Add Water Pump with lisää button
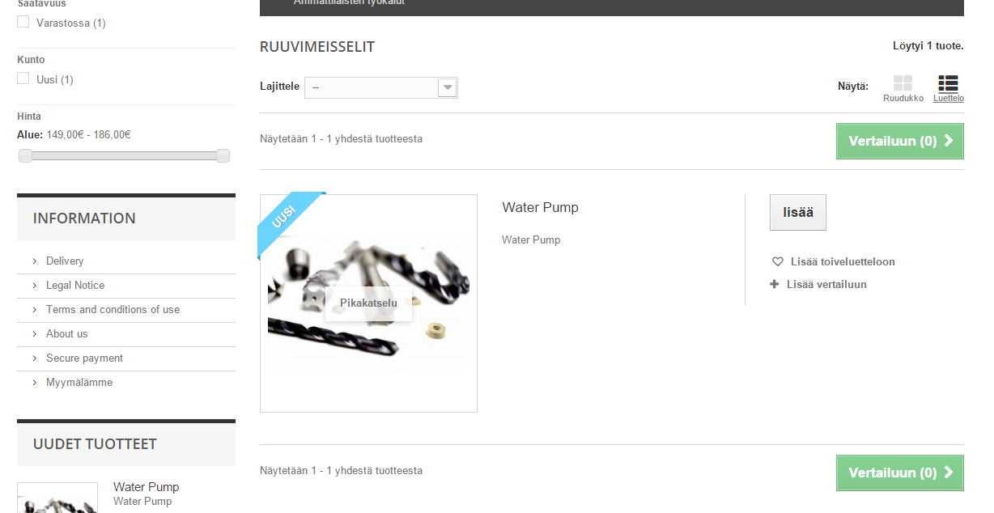Screen dimensions: 994x513 pos(798,213)
